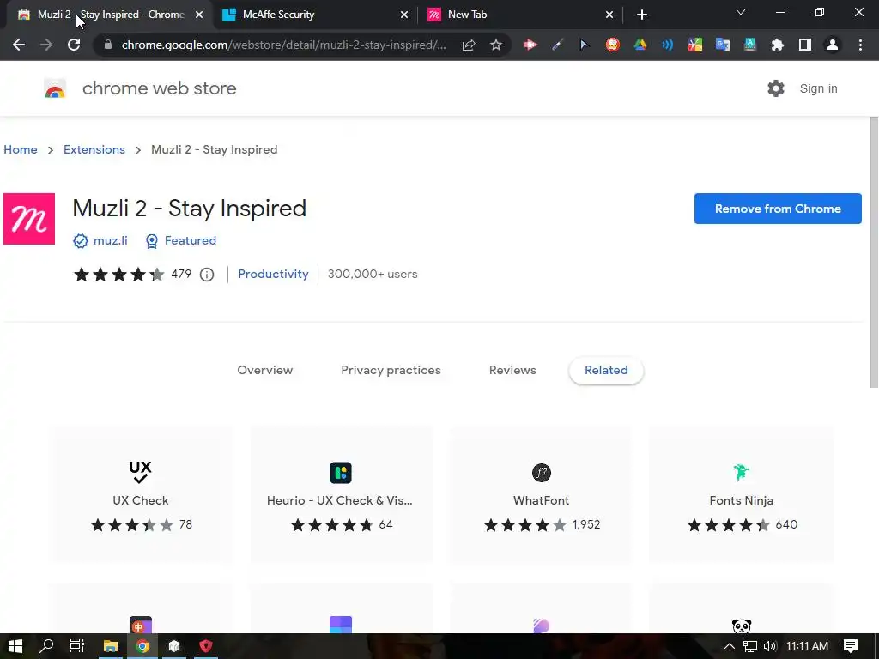The width and height of the screenshot is (879, 659).
Task: Open the Chrome profile avatar
Action: click(833, 45)
